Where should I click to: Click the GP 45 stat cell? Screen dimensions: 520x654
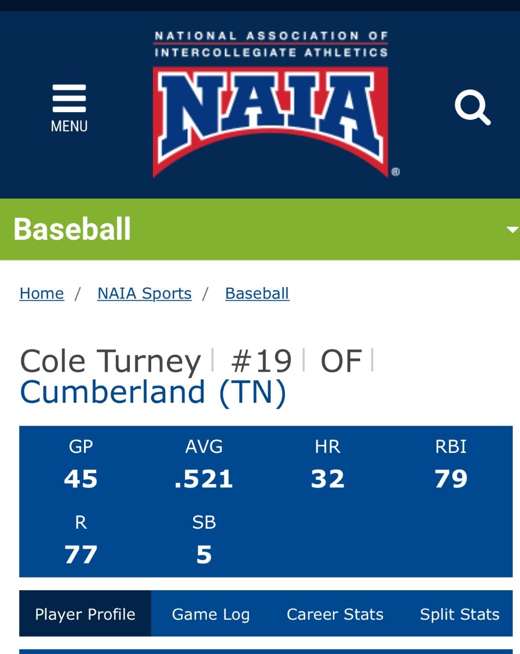click(81, 464)
